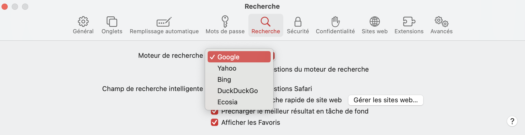Choose Bing as search engine
This screenshot has height=135, width=525.
[x=224, y=80]
